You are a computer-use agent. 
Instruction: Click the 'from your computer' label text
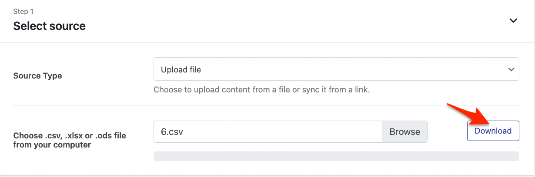pos(52,145)
